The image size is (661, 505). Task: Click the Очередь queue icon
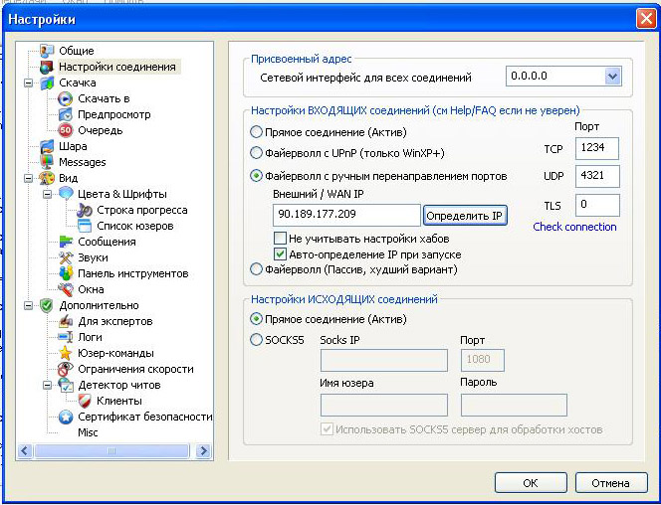66,130
